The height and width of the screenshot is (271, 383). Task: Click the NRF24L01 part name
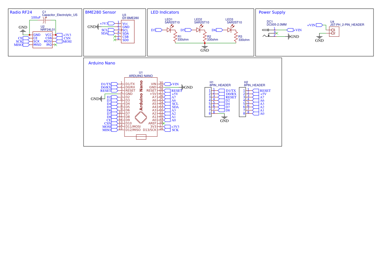[48, 29]
